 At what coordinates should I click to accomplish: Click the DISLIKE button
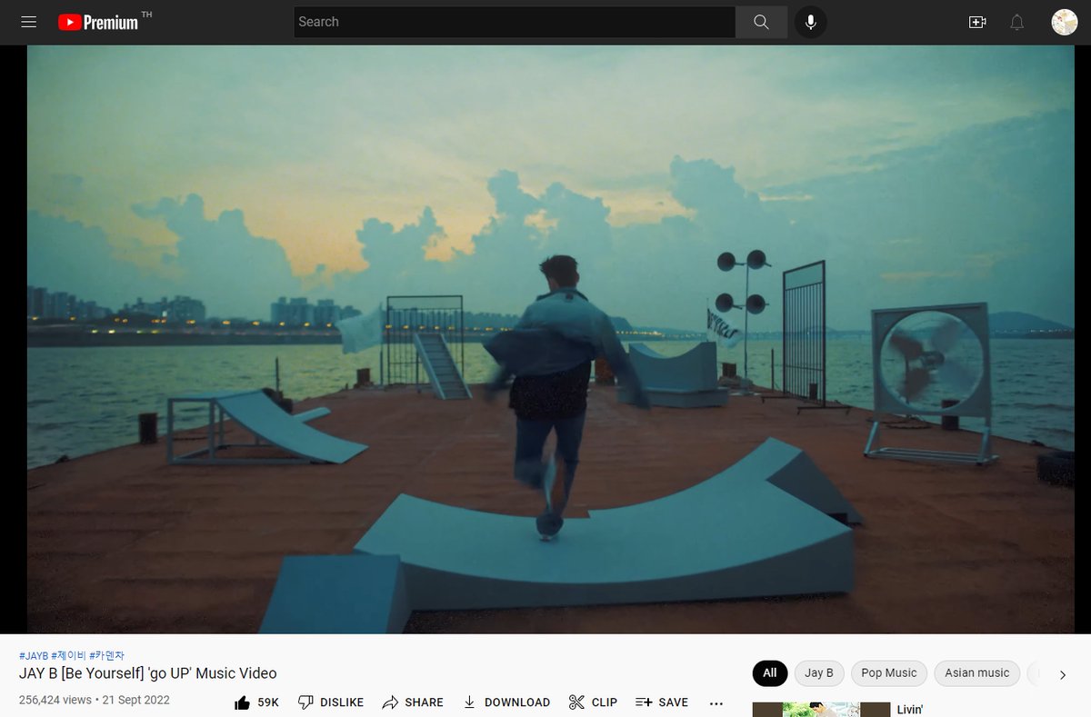point(331,702)
